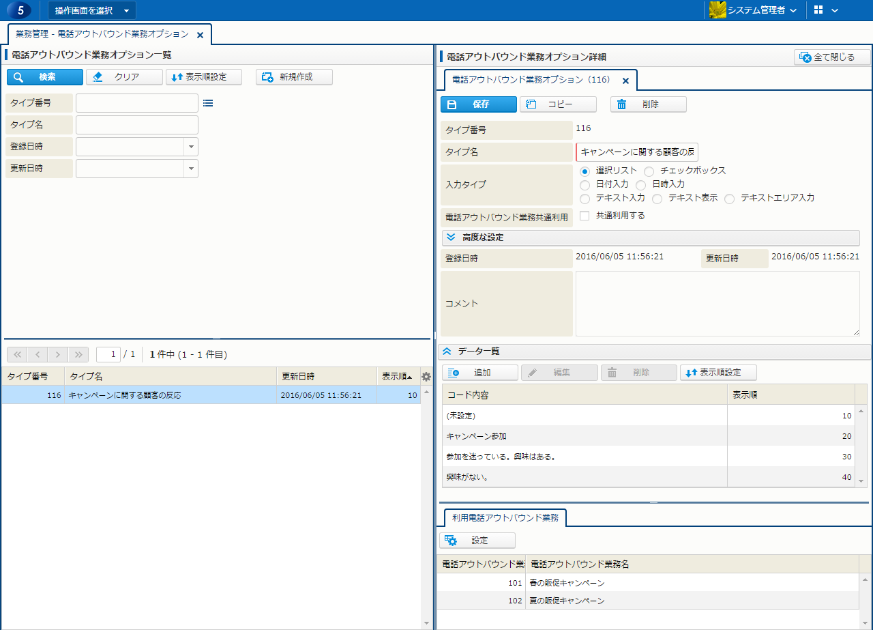Image resolution: width=873 pixels, height=630 pixels.
Task: Enable the 共通利用する checkbox
Action: click(585, 216)
